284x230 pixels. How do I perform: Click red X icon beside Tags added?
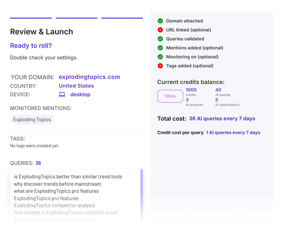(160, 66)
